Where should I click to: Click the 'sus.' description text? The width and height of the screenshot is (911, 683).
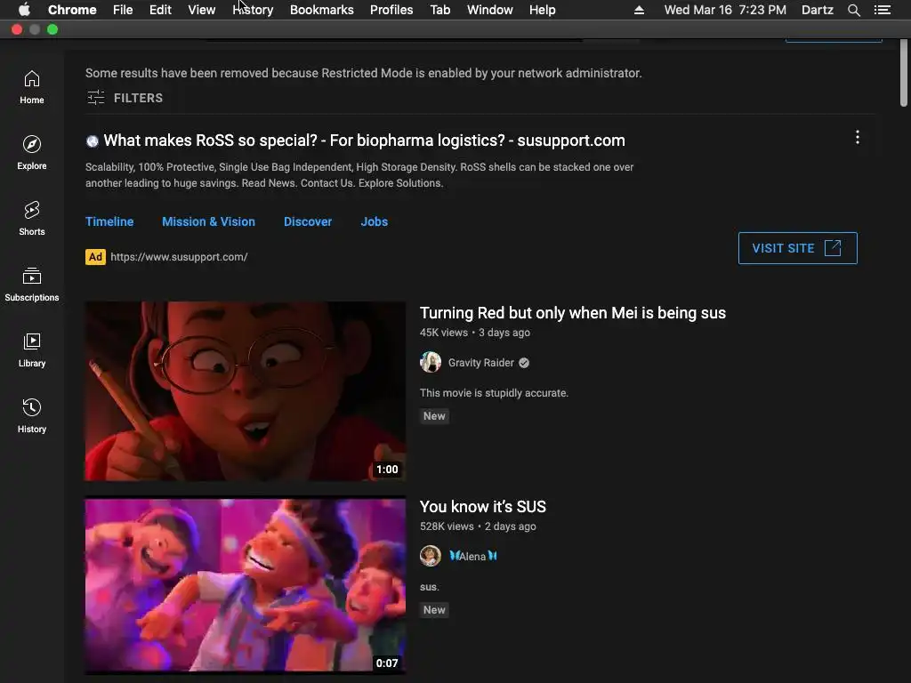pos(430,587)
